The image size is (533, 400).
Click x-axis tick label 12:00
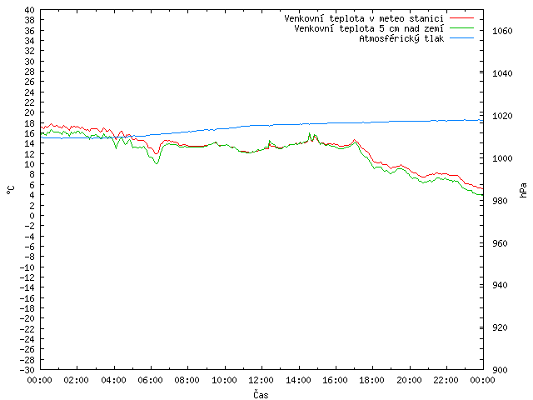262,380
